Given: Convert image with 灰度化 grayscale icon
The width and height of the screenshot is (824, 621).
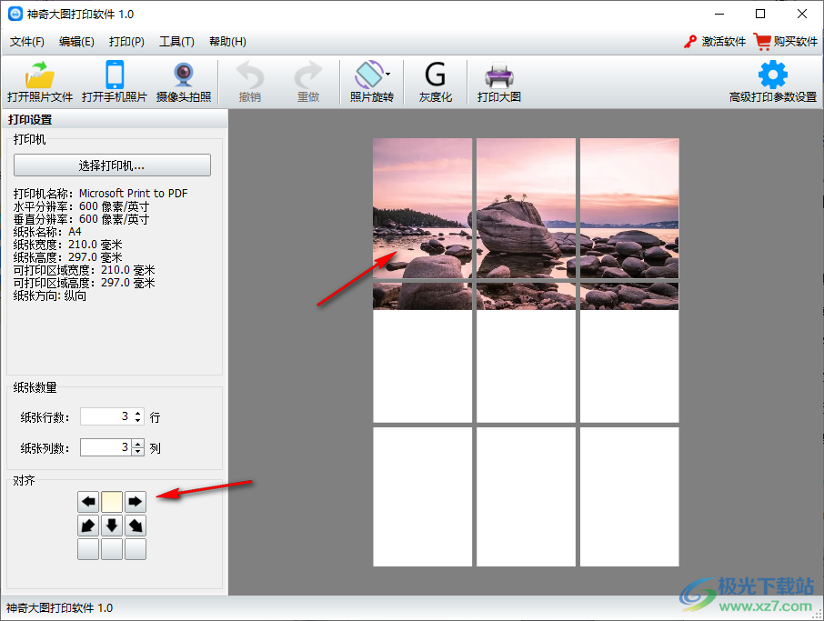Looking at the screenshot, I should [x=435, y=75].
